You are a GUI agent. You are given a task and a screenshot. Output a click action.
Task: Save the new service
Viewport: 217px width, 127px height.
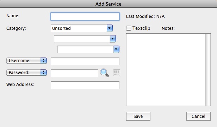click(x=138, y=116)
